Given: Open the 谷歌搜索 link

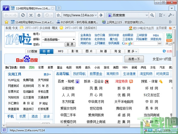Looking at the screenshot, I should (68, 88).
